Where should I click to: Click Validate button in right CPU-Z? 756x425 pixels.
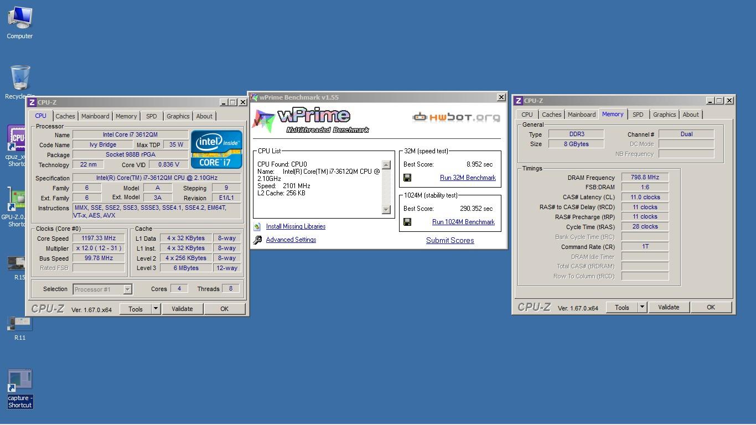pos(669,307)
